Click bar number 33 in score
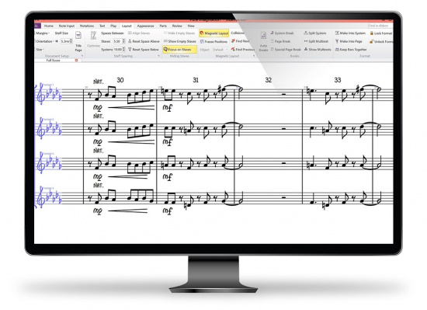This screenshot has height=310, width=427. point(338,80)
